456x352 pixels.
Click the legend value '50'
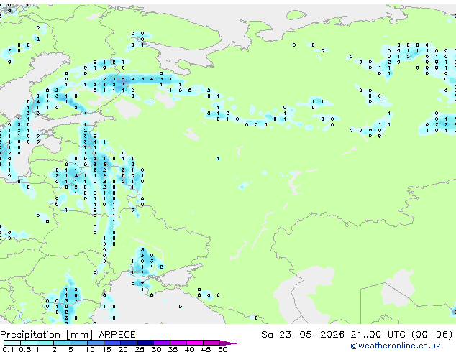(x=222, y=349)
